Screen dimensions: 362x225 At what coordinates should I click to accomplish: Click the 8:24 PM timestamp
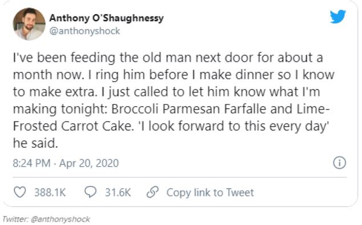(x=31, y=163)
